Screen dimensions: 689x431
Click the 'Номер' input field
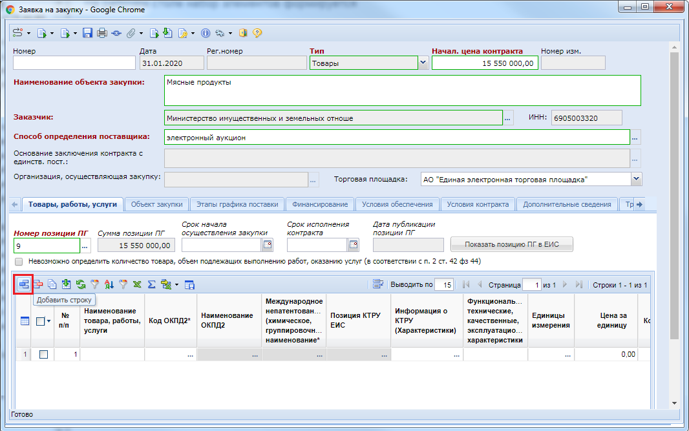click(x=74, y=63)
